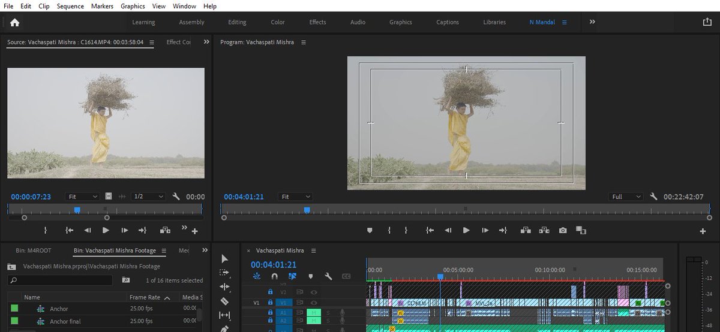Screen dimensions: 720x332
Task: Switch to the Color workspace tab
Action: click(x=278, y=22)
